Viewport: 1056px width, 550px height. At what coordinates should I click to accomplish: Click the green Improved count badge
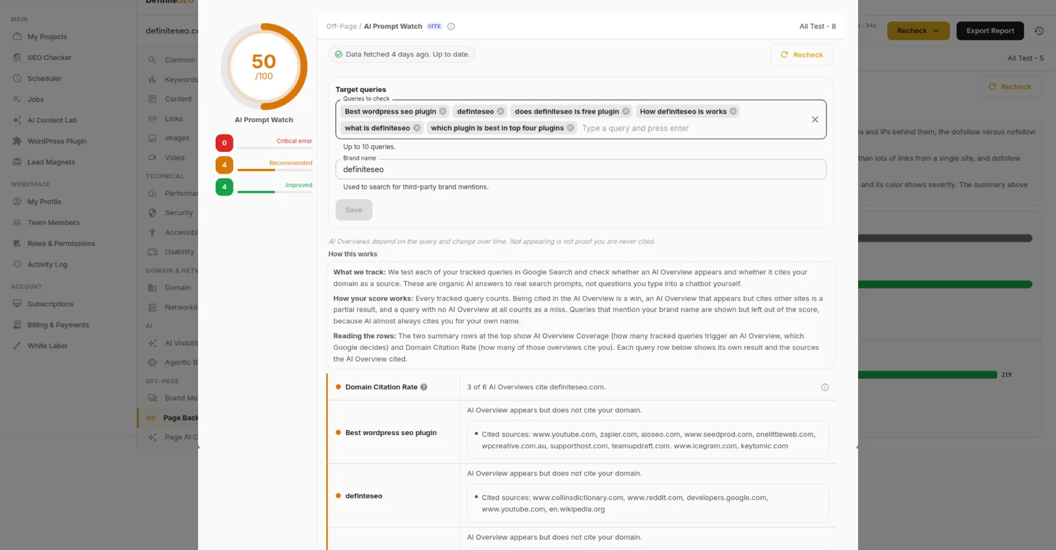tap(224, 187)
